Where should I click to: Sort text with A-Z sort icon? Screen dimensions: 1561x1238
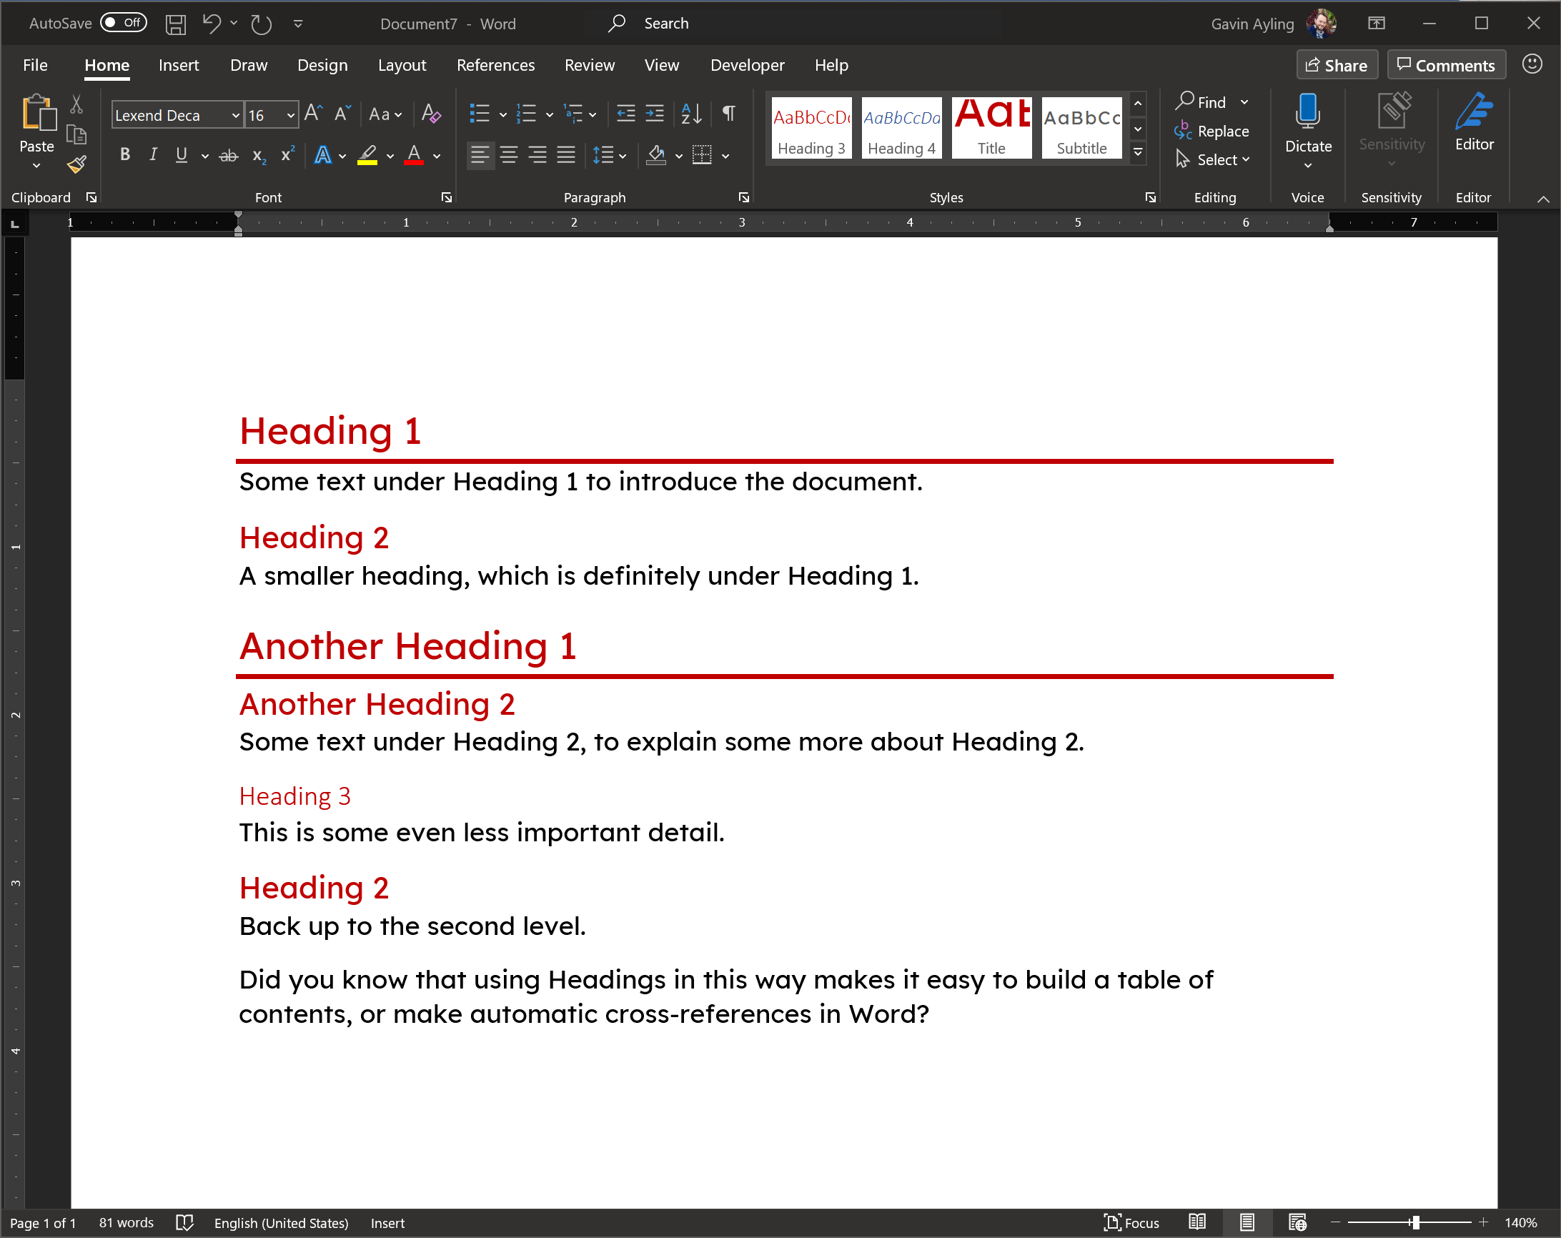click(x=691, y=114)
